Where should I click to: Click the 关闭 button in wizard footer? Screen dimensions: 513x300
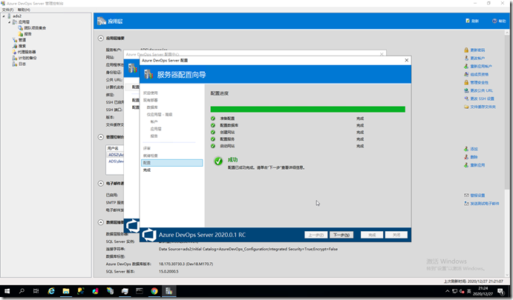click(x=396, y=235)
